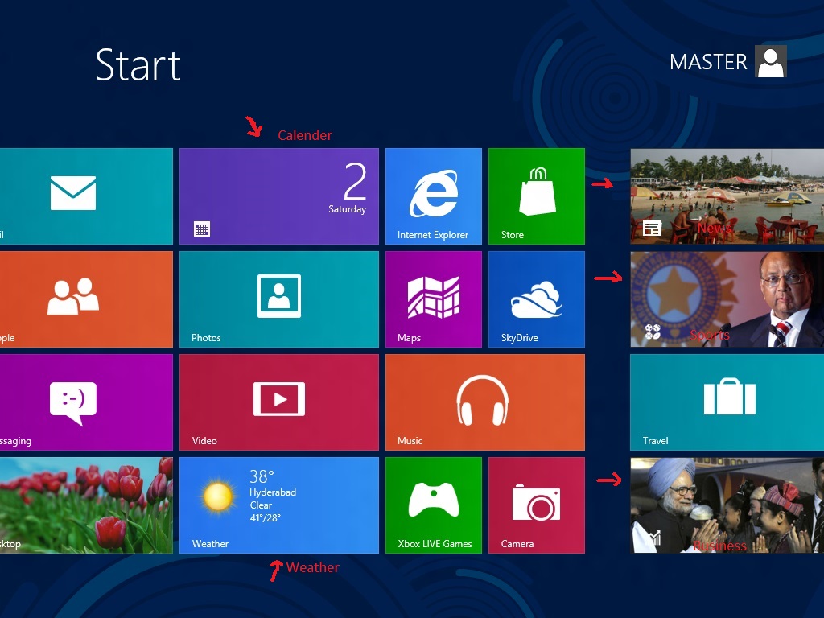Click the small calendar grid icon
824x618 pixels.
[x=202, y=229]
